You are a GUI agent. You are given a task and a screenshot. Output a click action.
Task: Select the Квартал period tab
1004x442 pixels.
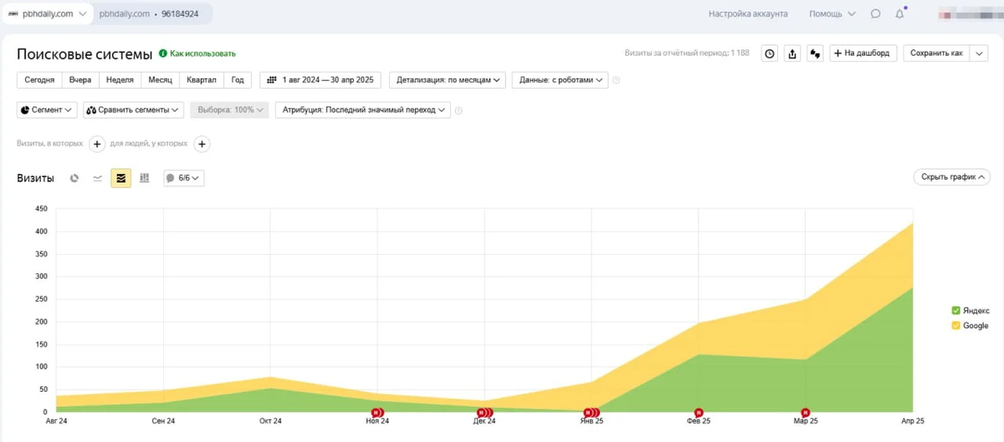coord(202,80)
